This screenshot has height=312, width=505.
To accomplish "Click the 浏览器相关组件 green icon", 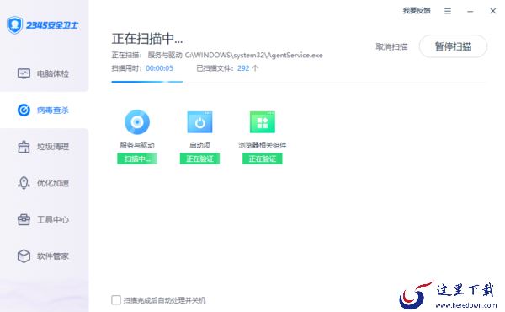I will pos(263,122).
